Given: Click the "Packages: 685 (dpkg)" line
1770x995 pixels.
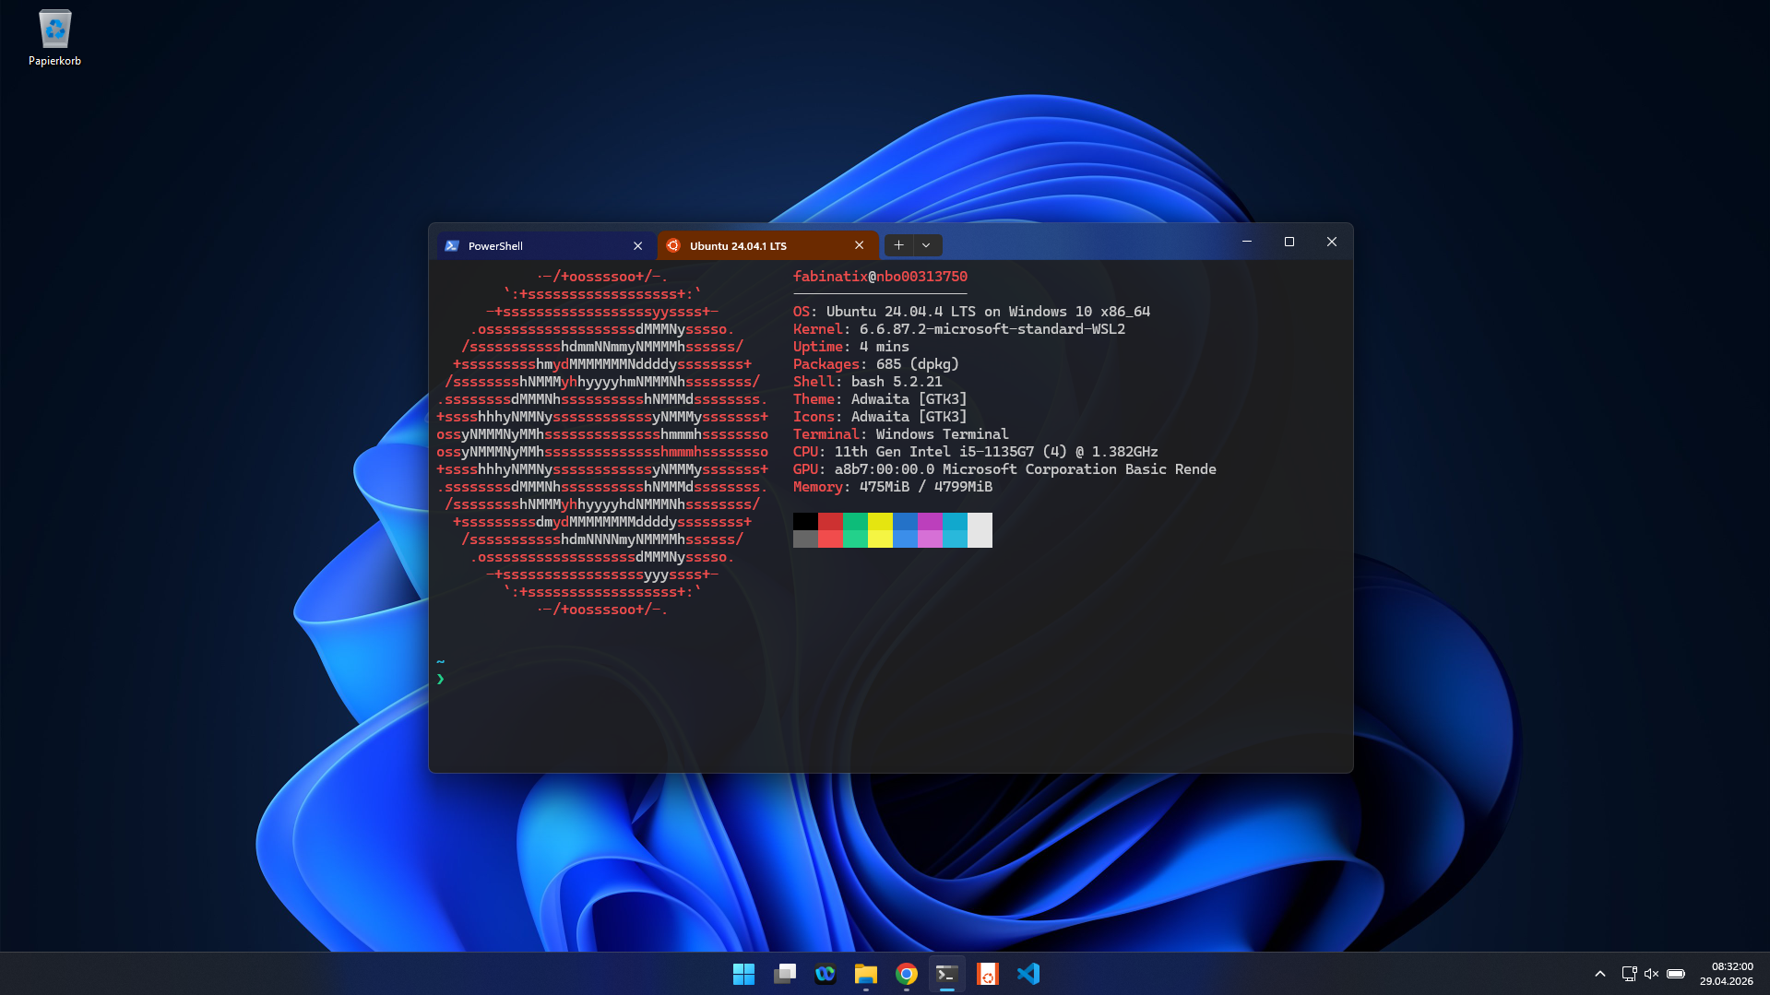Looking at the screenshot, I should pyautogui.click(x=876, y=364).
